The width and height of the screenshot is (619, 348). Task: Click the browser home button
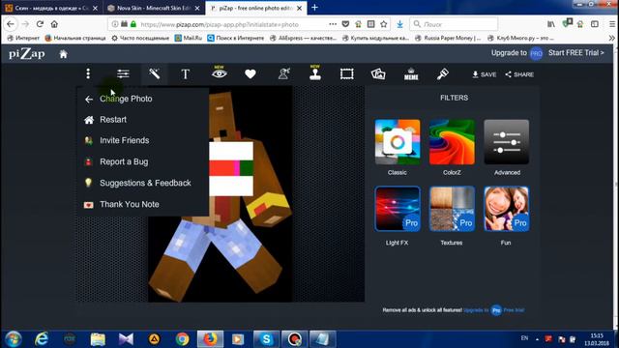tap(54, 24)
